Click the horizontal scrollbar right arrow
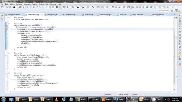 pos(172,92)
